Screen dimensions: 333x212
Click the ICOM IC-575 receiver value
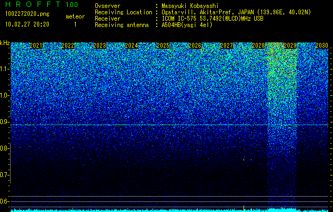212,19
